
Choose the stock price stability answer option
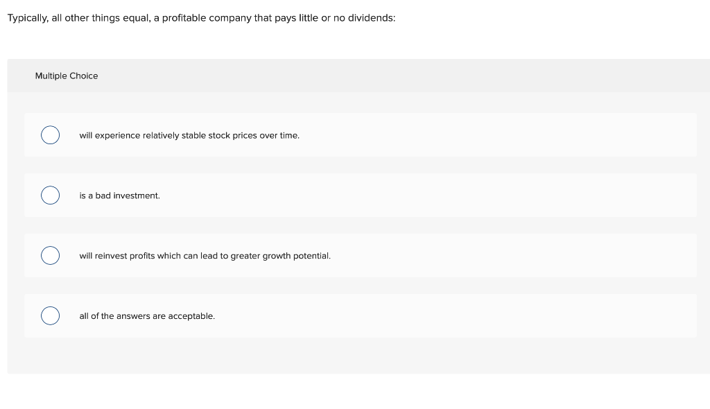click(189, 135)
